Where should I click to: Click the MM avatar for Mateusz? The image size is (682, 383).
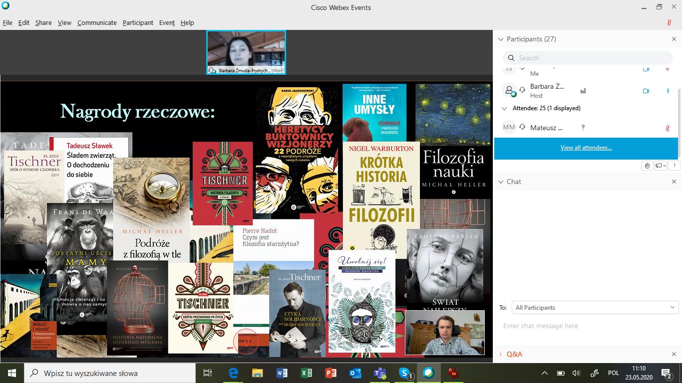[x=509, y=128]
